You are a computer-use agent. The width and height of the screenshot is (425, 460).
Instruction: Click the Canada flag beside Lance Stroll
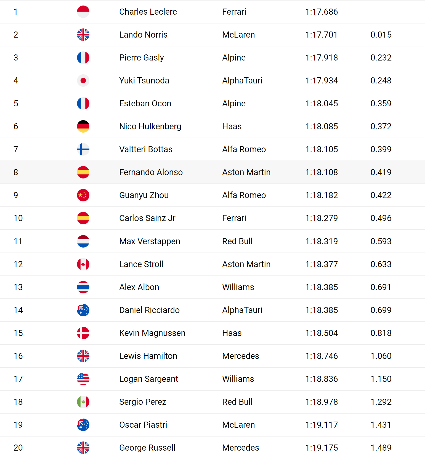[x=83, y=264]
